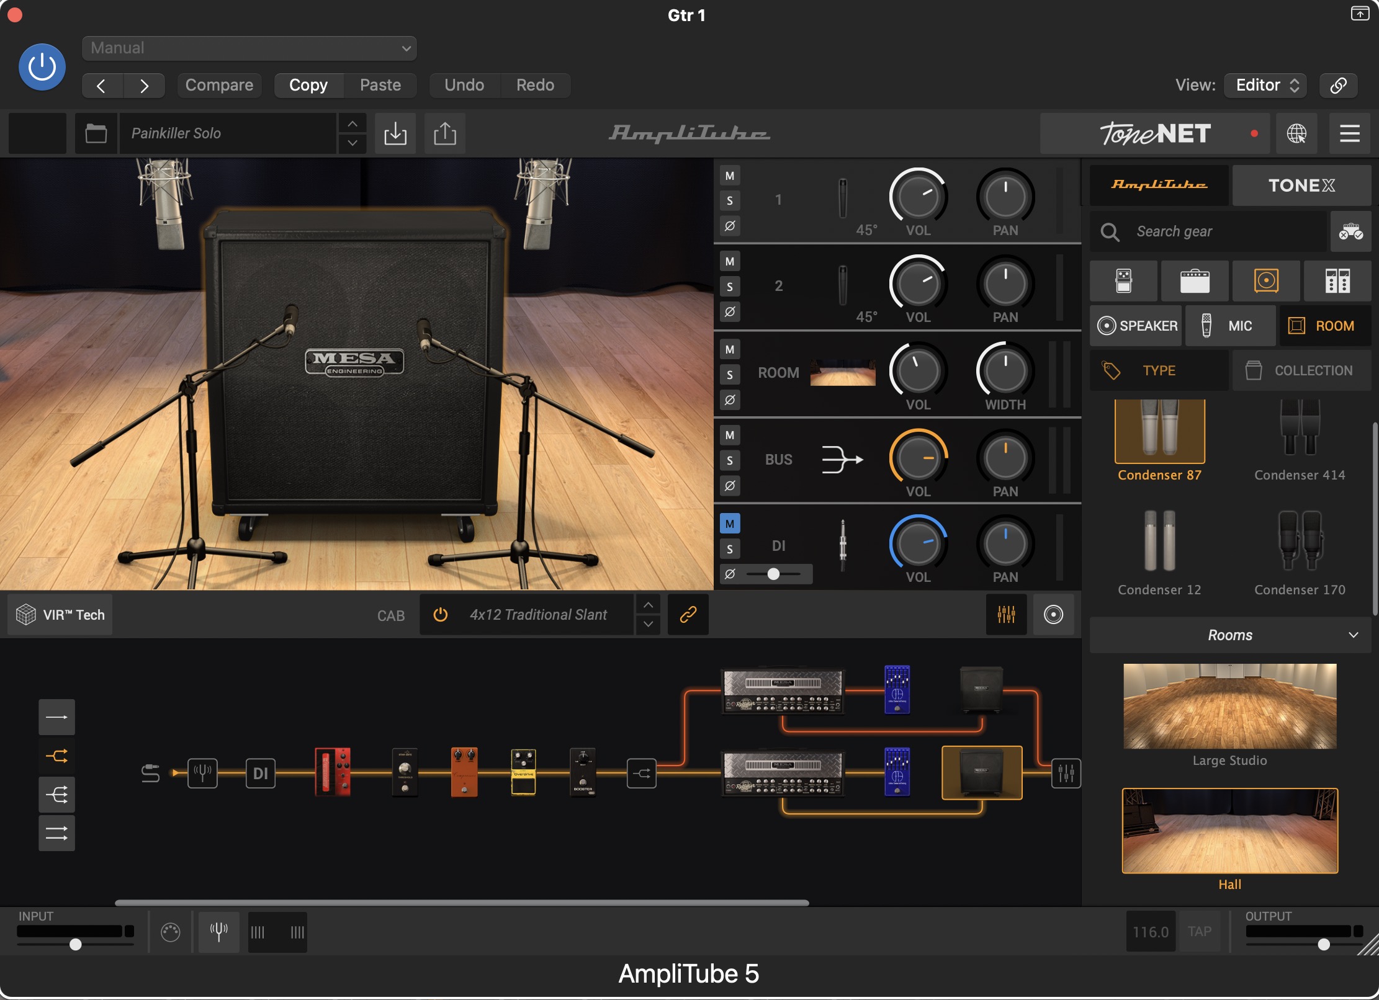Open the preset browser folder icon
The height and width of the screenshot is (1000, 1379).
[96, 133]
